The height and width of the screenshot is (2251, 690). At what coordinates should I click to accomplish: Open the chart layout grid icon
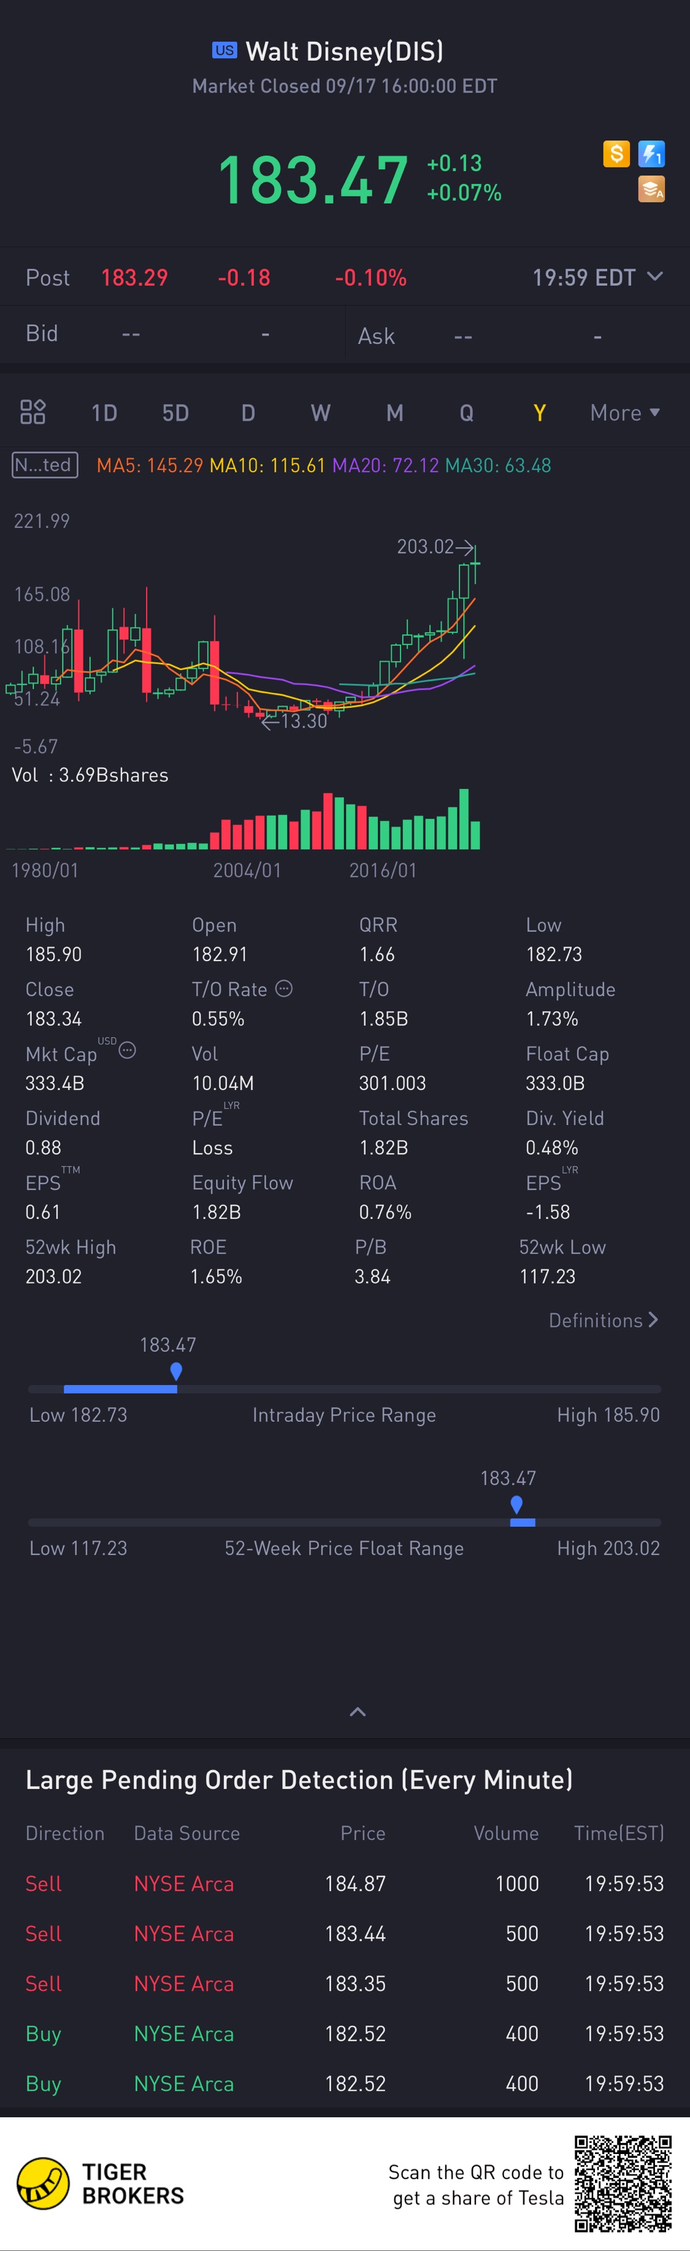[33, 412]
